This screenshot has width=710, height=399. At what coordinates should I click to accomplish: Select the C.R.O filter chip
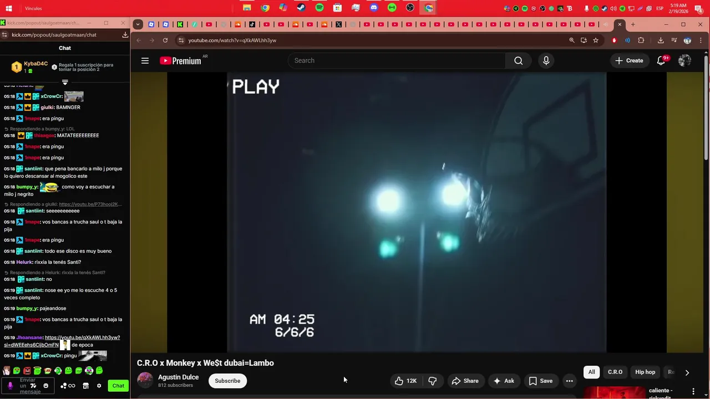(x=615, y=372)
